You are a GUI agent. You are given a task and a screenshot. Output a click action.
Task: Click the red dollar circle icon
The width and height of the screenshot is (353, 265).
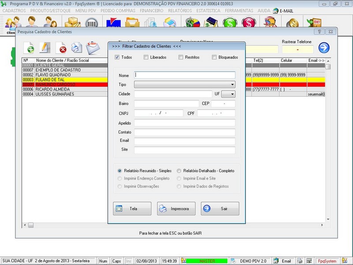[x=249, y=23]
